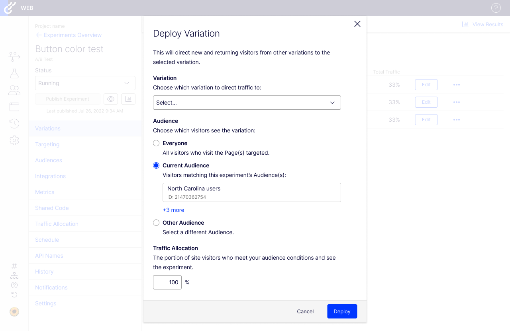Show three more audiences via +3 more link
510x332 pixels.
(x=173, y=210)
